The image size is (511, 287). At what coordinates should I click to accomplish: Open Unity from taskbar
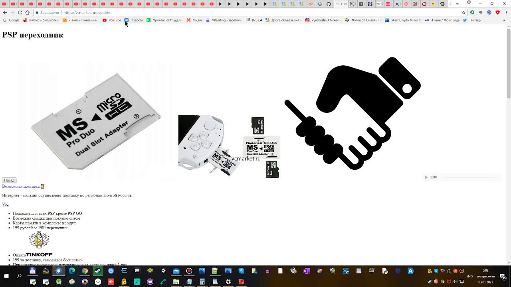point(163,271)
